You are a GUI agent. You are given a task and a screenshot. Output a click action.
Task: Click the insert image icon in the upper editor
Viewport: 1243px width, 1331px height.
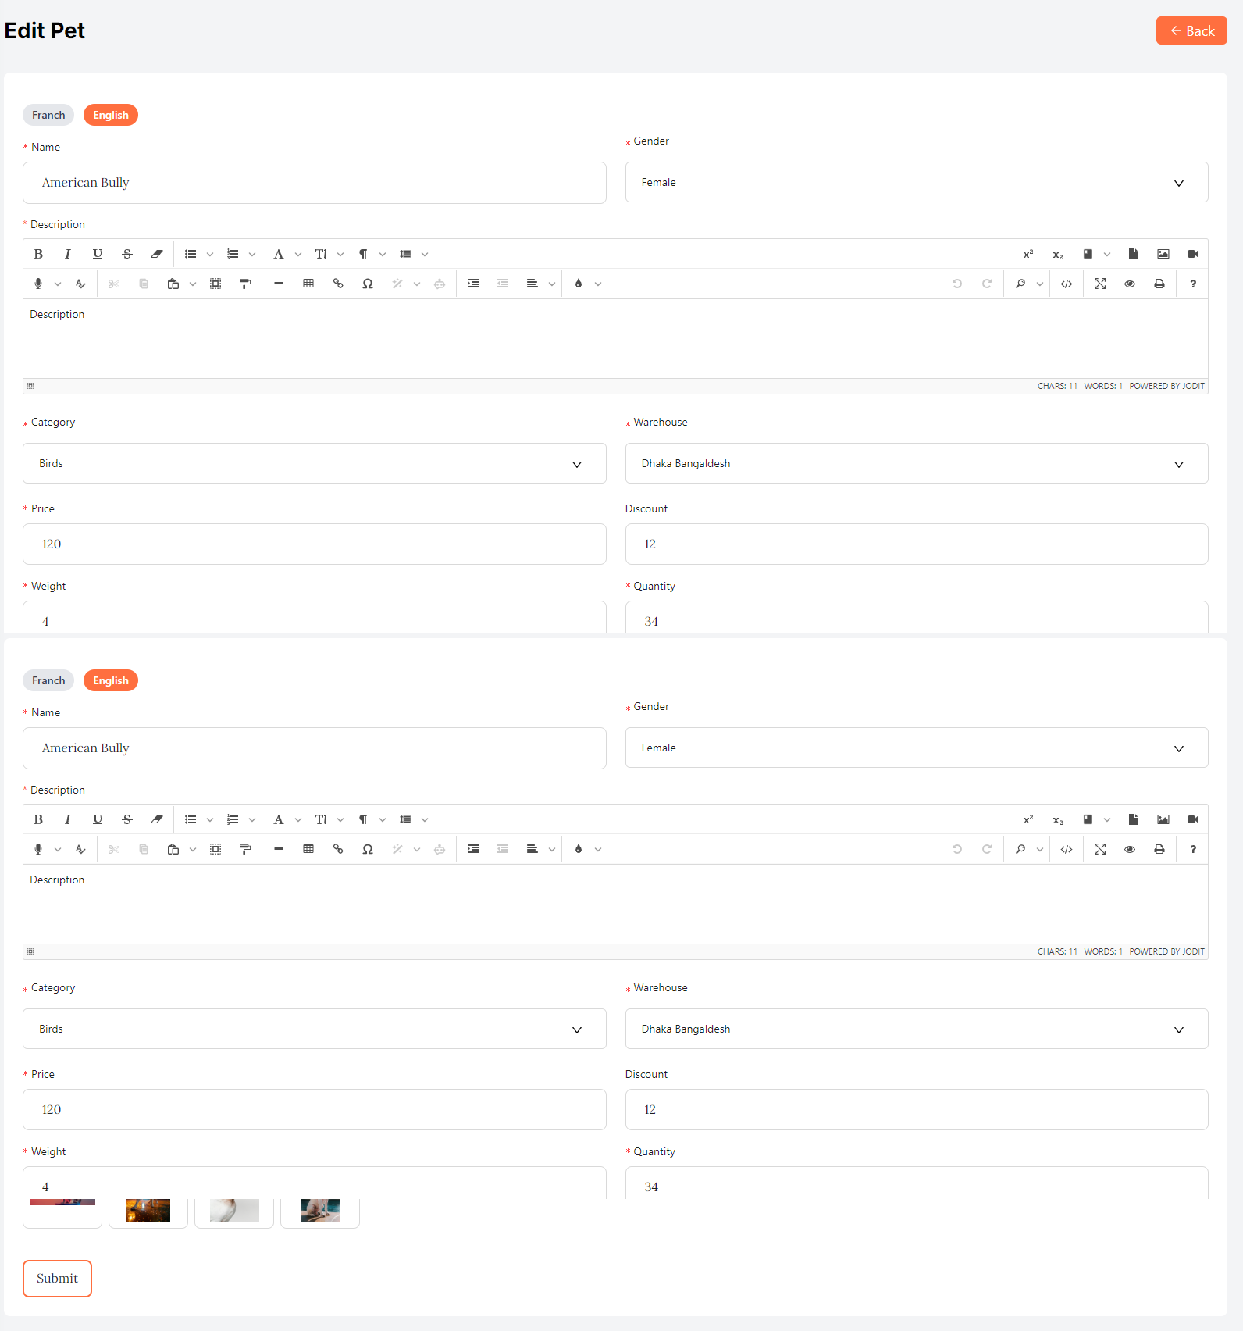pyautogui.click(x=1163, y=254)
